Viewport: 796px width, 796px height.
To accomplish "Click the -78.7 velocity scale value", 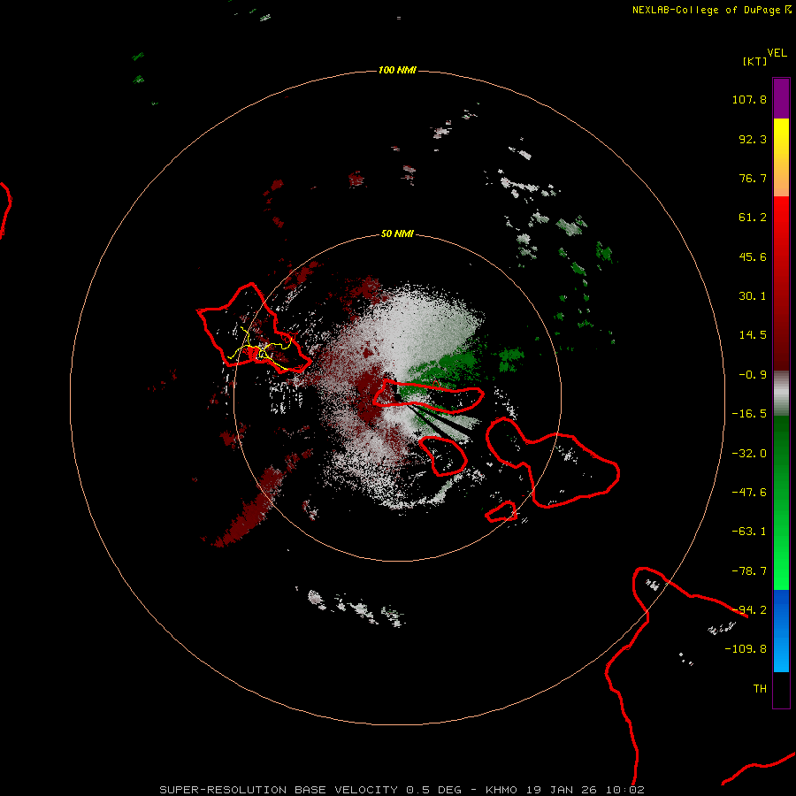I will click(749, 571).
